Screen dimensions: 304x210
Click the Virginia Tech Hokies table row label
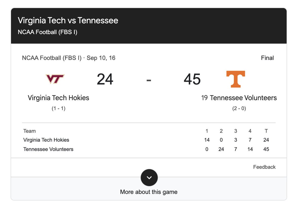(46, 140)
